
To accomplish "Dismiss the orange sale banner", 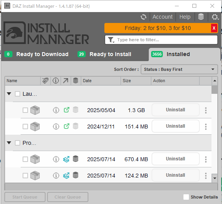I will [214, 28].
